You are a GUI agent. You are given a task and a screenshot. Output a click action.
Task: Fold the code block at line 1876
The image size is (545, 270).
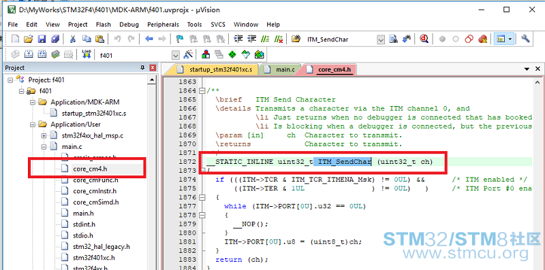pos(202,197)
